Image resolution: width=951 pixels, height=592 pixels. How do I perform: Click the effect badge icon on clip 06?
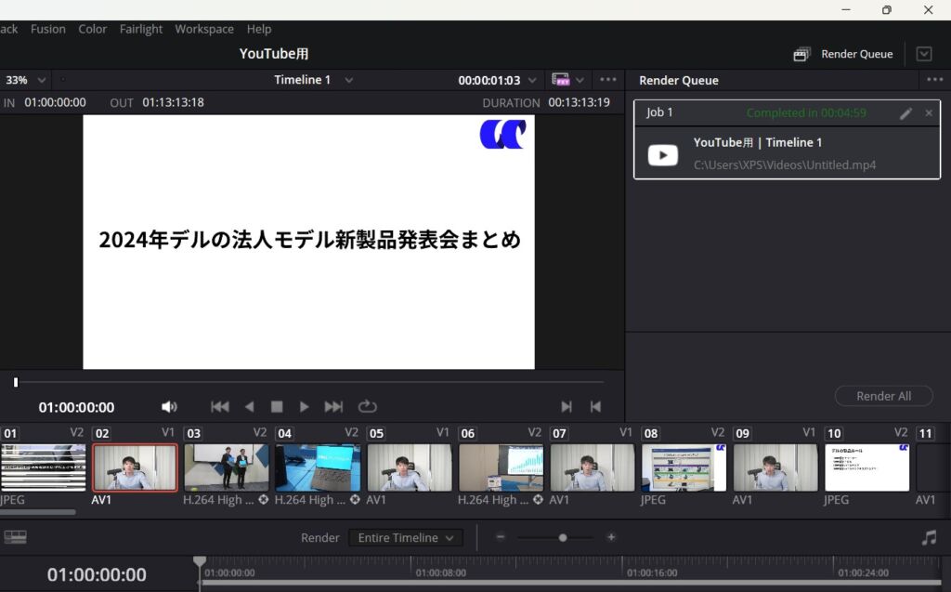tap(538, 500)
